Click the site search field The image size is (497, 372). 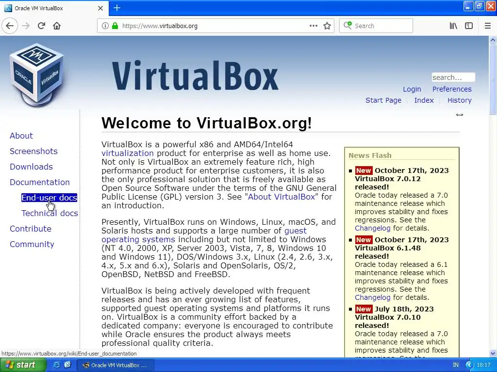coord(453,77)
